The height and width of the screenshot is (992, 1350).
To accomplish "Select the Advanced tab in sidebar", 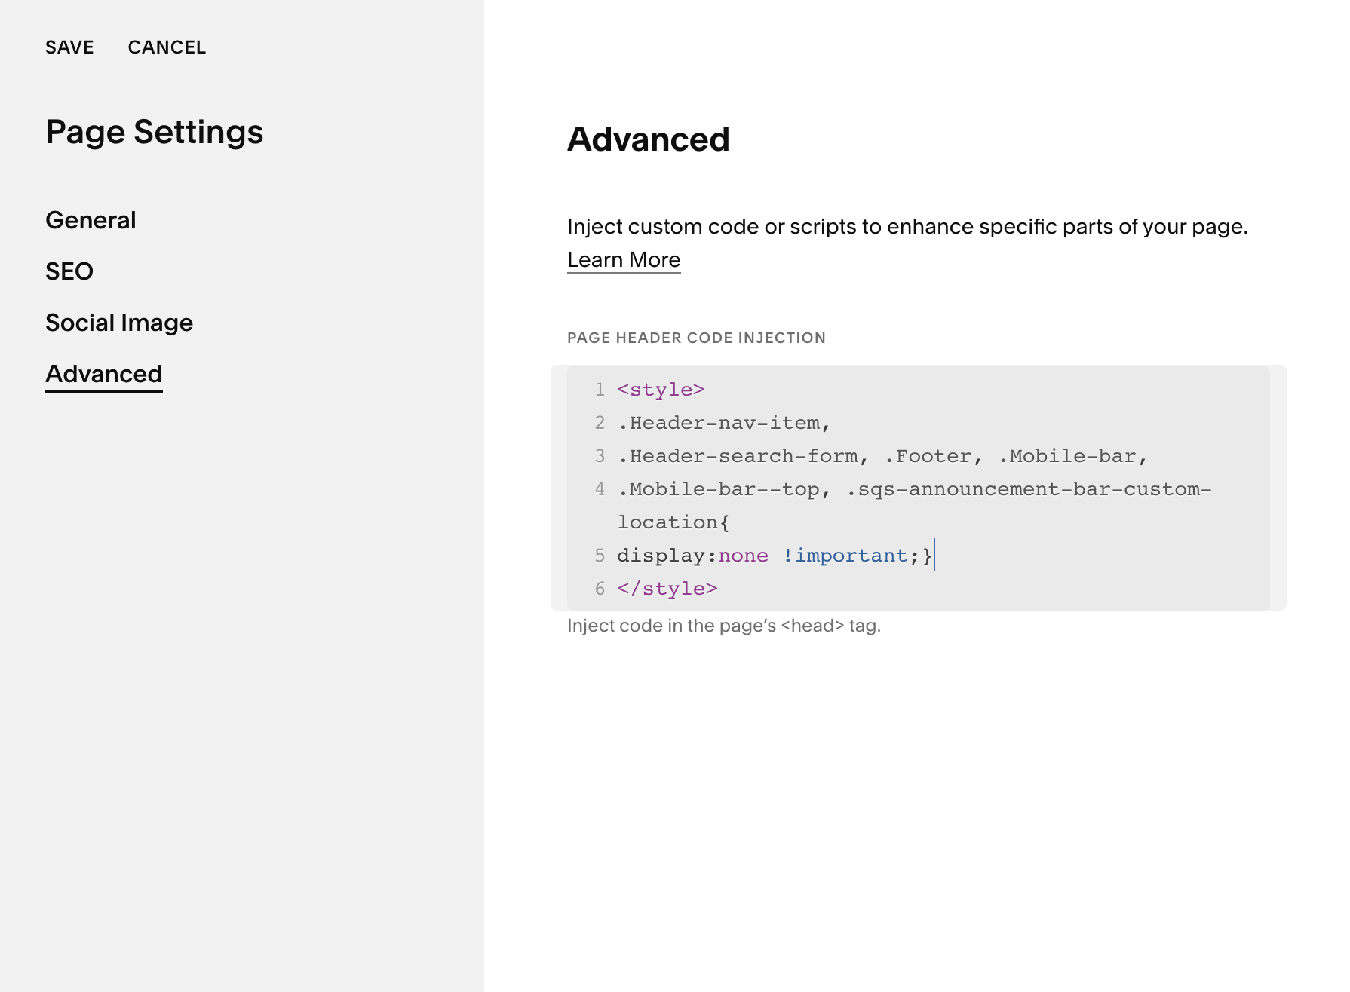I will pyautogui.click(x=104, y=374).
